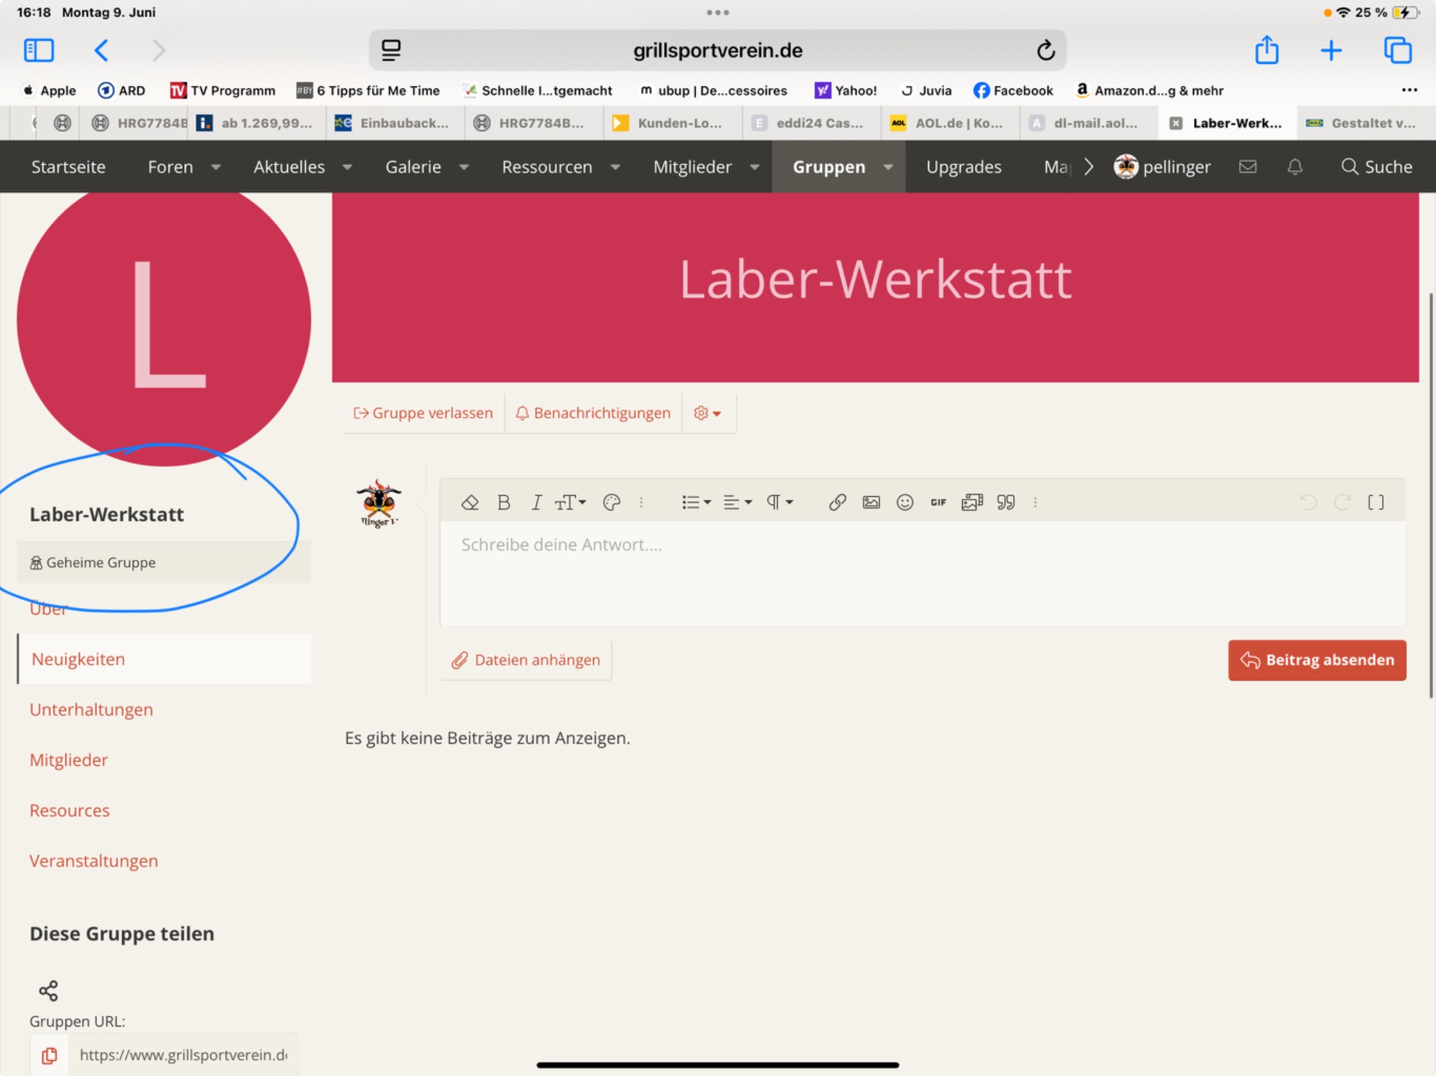Image resolution: width=1436 pixels, height=1076 pixels.
Task: Click the undo arrow in editor
Action: click(x=1308, y=502)
